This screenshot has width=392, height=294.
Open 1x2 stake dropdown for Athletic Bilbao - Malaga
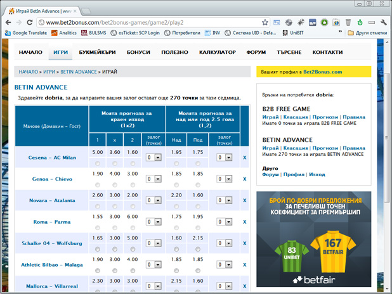click(154, 265)
